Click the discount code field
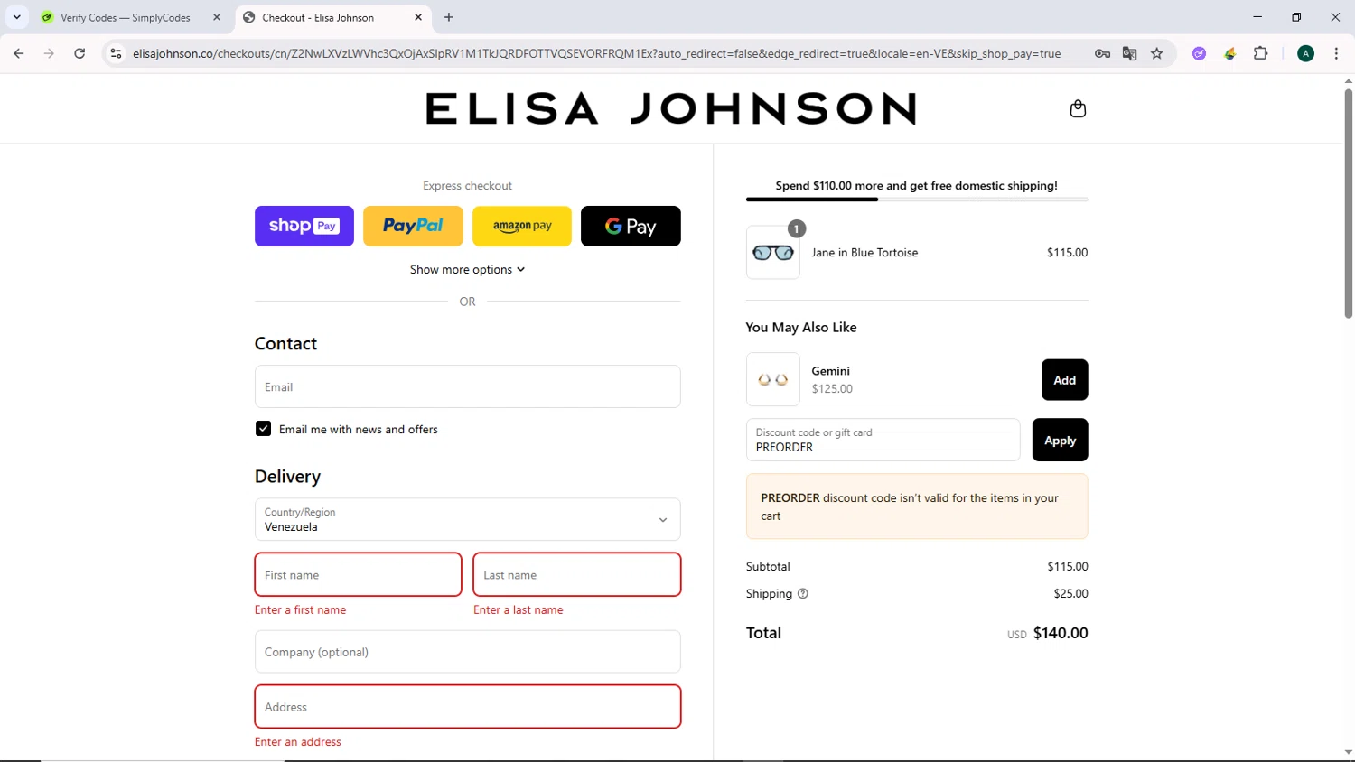1355x762 pixels. pyautogui.click(x=883, y=440)
